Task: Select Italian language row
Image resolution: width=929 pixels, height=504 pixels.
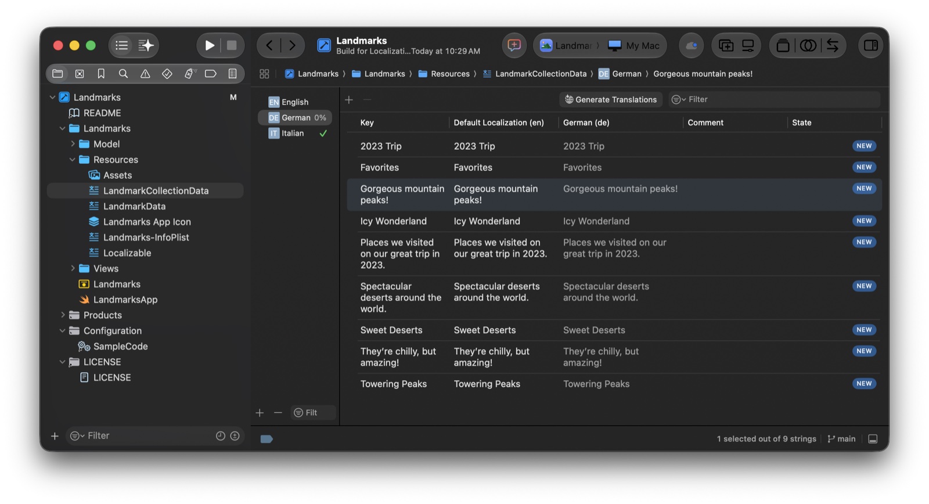Action: pyautogui.click(x=295, y=134)
